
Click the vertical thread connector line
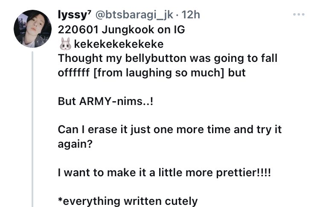click(32, 129)
